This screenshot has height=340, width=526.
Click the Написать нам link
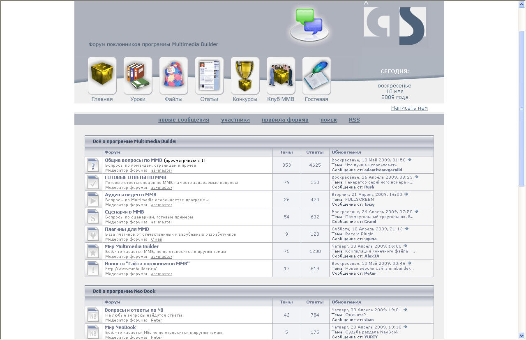coord(409,108)
